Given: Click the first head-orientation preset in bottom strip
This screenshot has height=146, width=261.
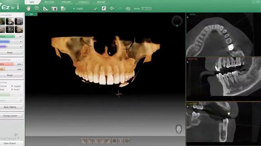Looking at the screenshot, I should click(x=83, y=141).
